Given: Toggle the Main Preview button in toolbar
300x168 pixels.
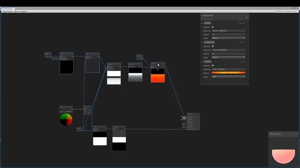Looking at the screenshot, I should 292,11.
